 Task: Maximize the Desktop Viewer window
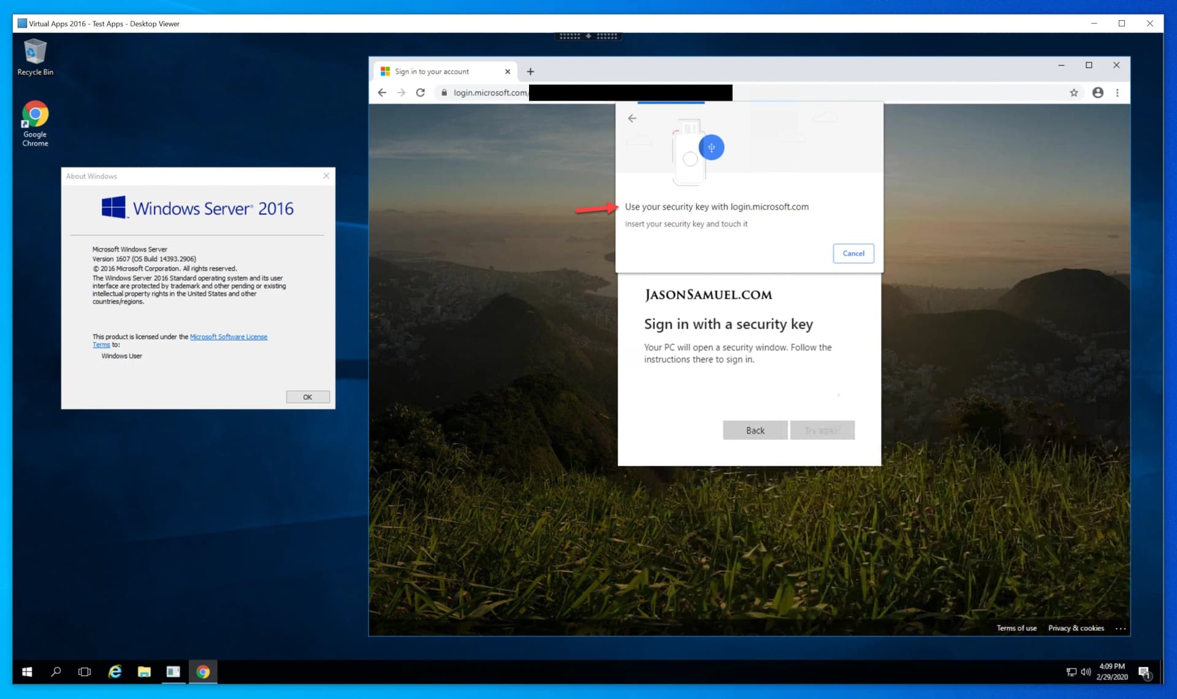click(1122, 23)
